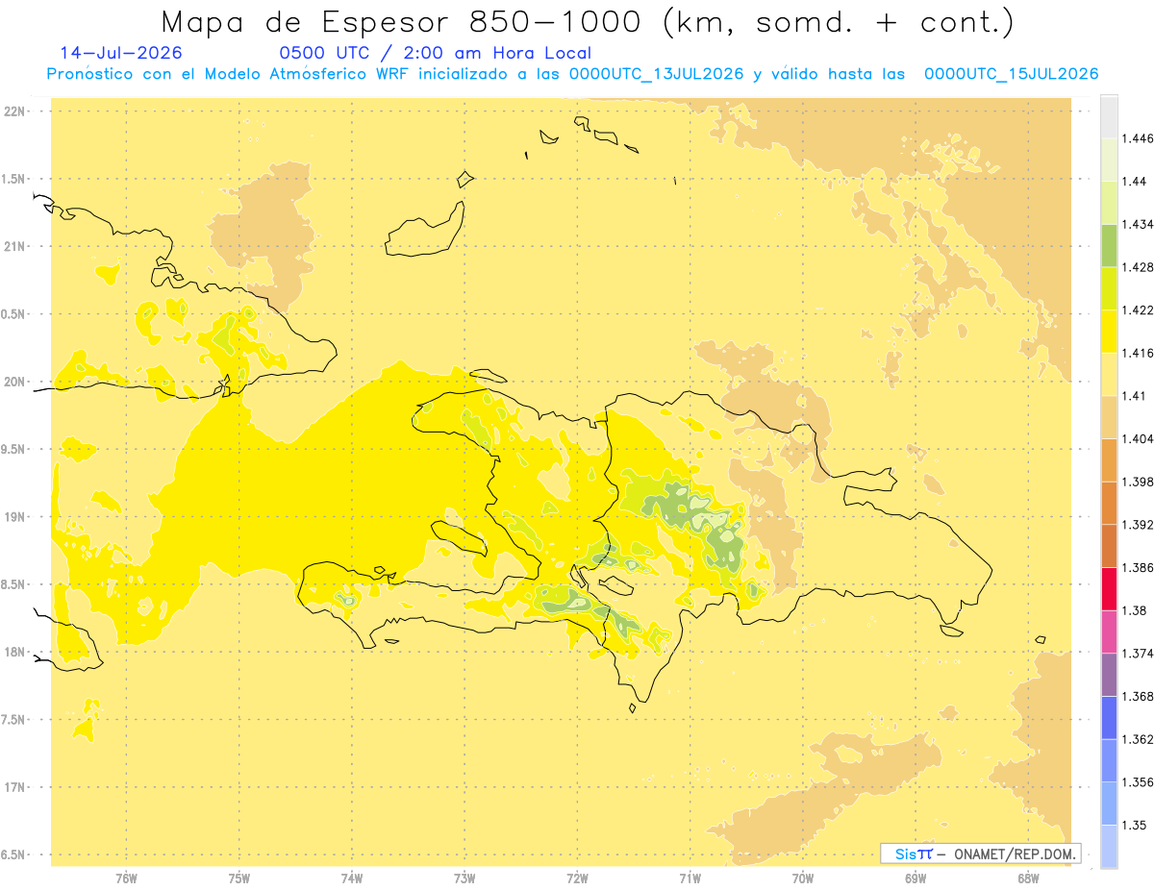Click the orange swatch between 1.398 and 1.404
Image resolution: width=1154 pixels, height=891 pixels.
1109,459
